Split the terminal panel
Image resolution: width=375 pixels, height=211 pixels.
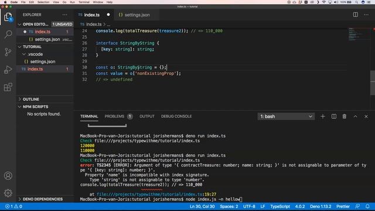pyautogui.click(x=334, y=117)
